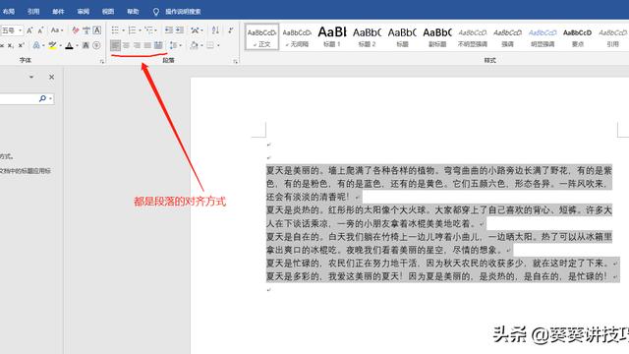Expand the Font dialog launcher
629x354 pixels.
102,61
